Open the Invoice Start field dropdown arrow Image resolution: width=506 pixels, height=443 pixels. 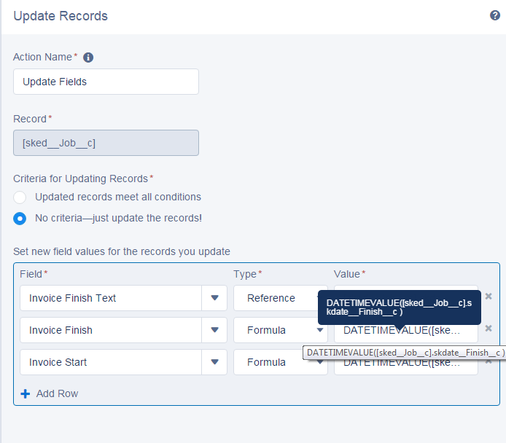click(214, 362)
